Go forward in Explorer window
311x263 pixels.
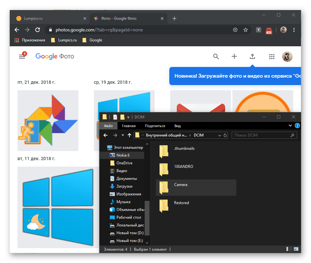pos(115,135)
